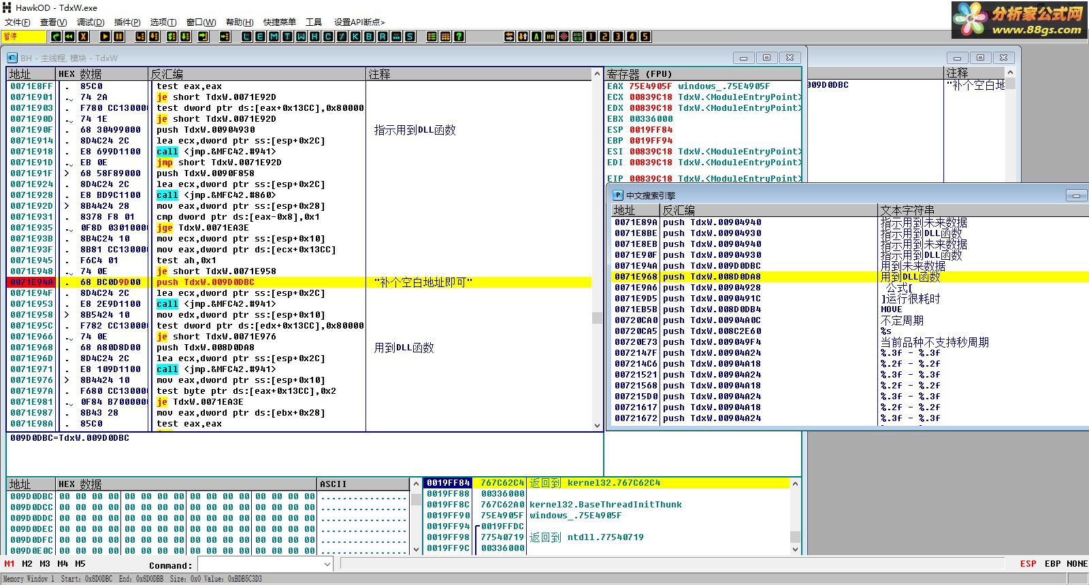Click inside the Command input field
The width and height of the screenshot is (1089, 585).
point(259,565)
